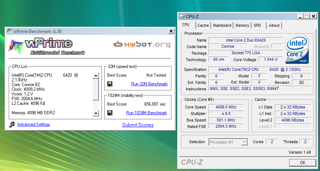Click the Instructions field 'MMX, SSE, SSE2...'
This screenshot has height=171, width=320.
tap(259, 89)
